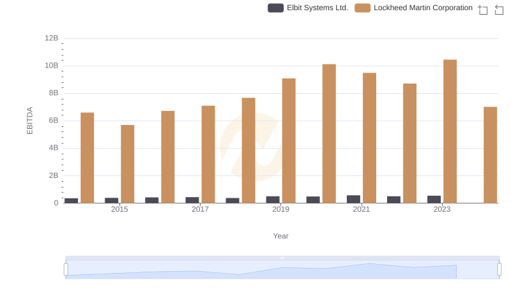Image resolution: width=511 pixels, height=294 pixels.
Task: Click the 8B y-axis label
Action: tap(54, 93)
